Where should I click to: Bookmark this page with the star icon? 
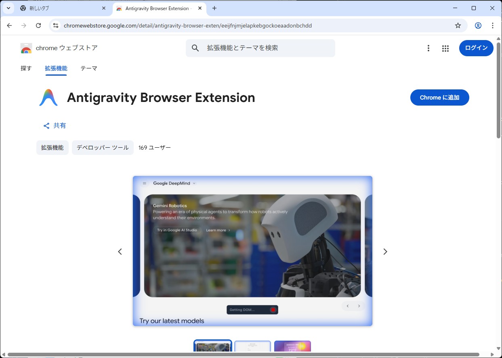tap(458, 25)
